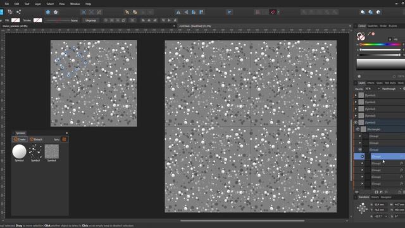Open the Window menu
Viewport: 405px width, 228px height.
75,4
